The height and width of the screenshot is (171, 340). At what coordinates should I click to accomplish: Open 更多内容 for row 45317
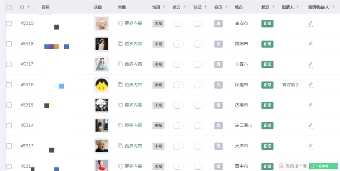click(x=133, y=64)
